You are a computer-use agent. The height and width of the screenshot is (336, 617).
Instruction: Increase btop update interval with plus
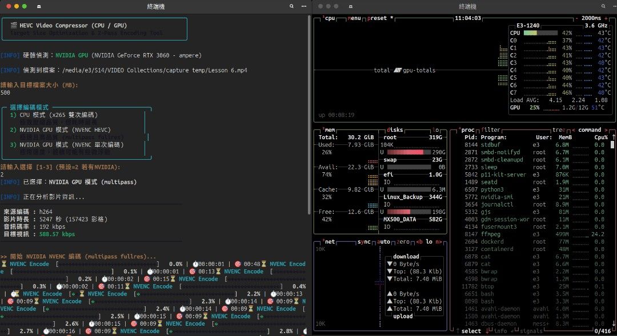coord(606,18)
